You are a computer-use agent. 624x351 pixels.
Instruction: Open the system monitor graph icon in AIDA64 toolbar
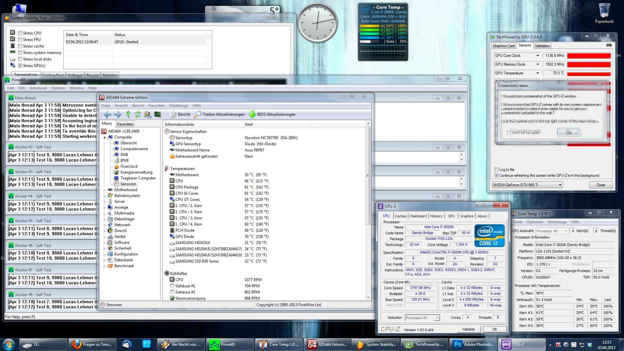[157, 115]
